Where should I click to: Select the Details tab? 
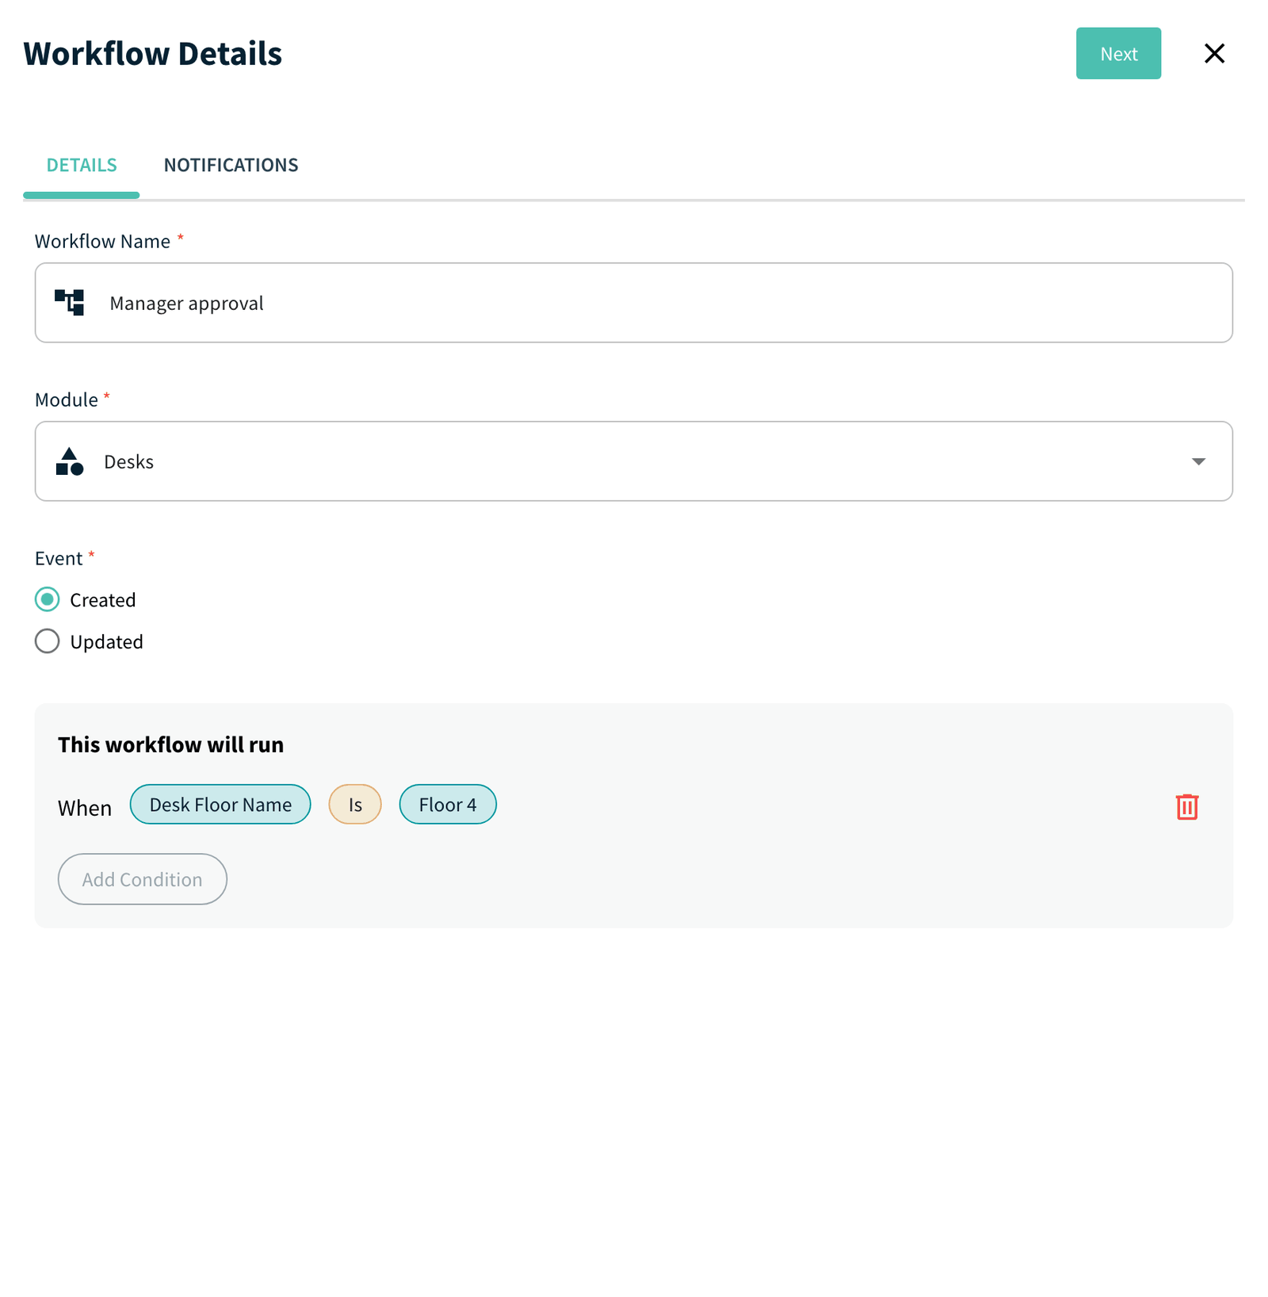point(82,165)
